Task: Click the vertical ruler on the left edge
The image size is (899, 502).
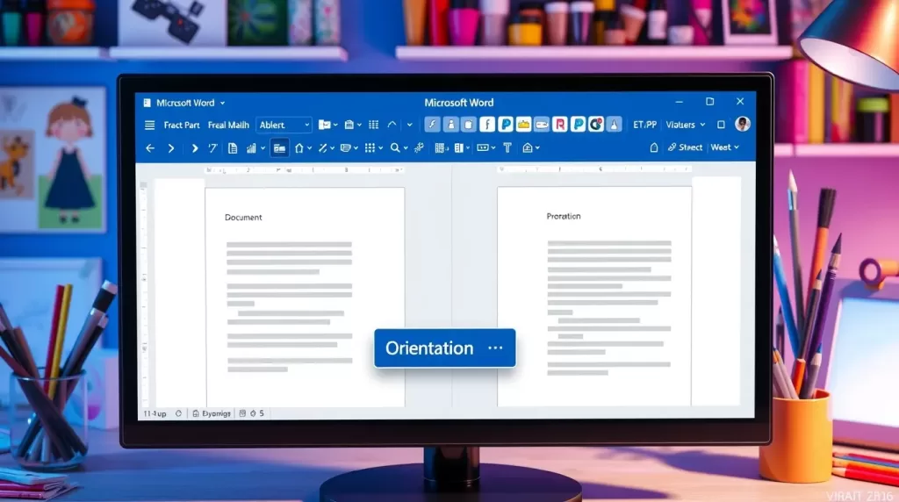Action: pos(143,293)
